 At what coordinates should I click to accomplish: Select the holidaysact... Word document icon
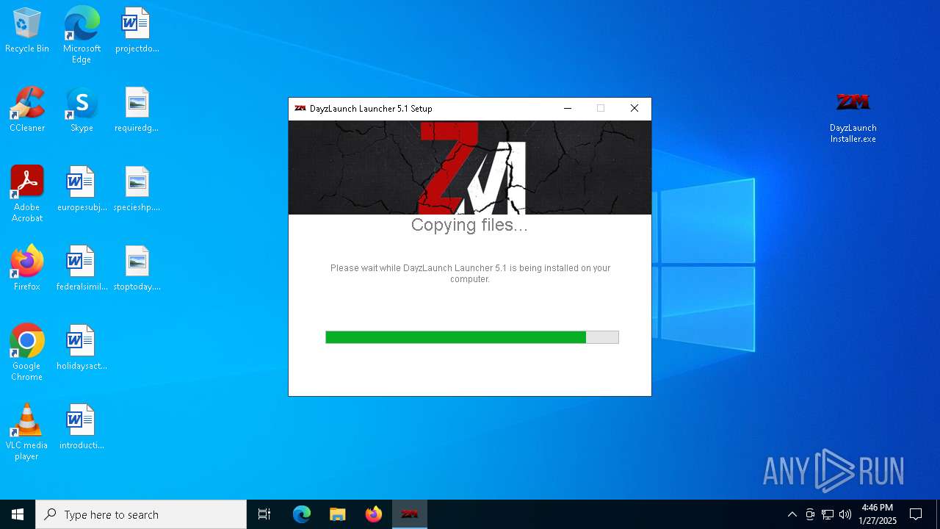[82, 348]
